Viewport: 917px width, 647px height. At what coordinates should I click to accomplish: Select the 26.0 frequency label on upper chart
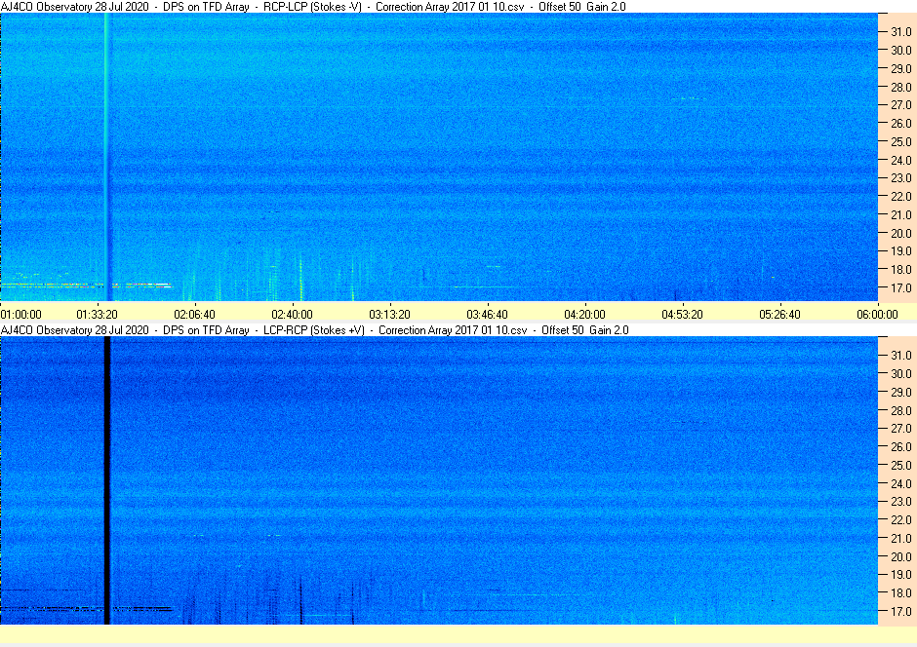901,123
